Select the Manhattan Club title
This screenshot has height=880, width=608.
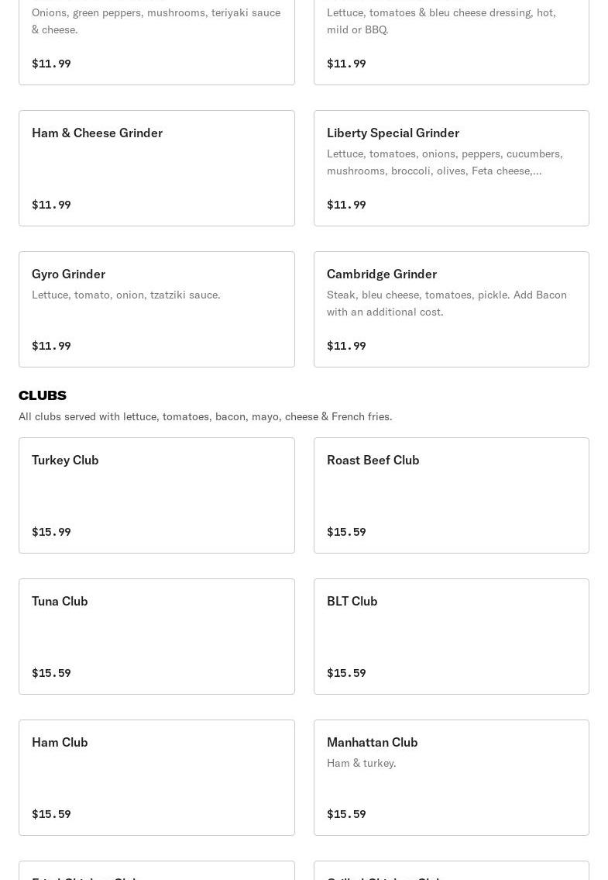coord(372,742)
